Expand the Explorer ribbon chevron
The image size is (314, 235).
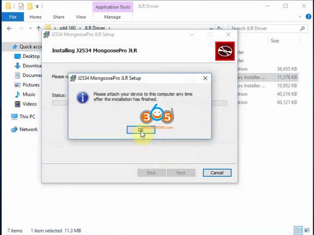tap(300, 17)
